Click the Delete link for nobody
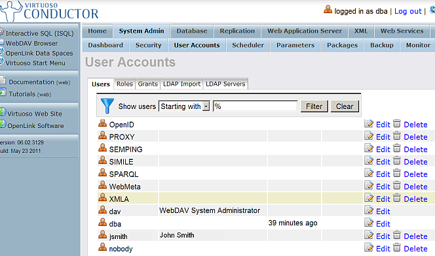 pos(415,249)
